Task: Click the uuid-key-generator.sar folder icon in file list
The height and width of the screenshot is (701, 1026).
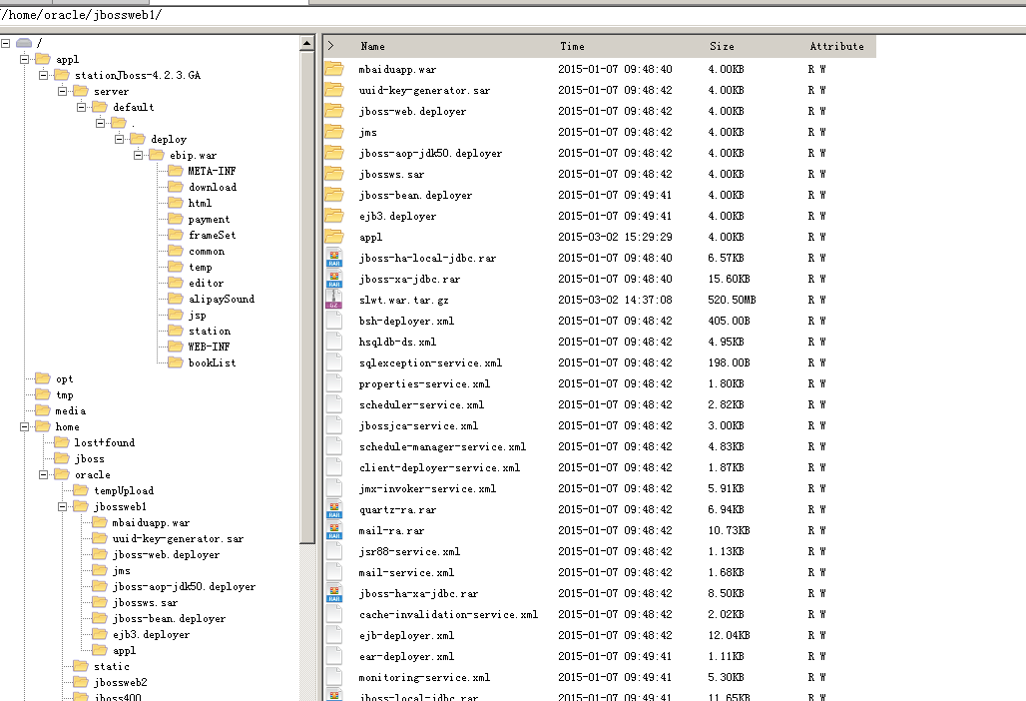Action: tap(334, 90)
